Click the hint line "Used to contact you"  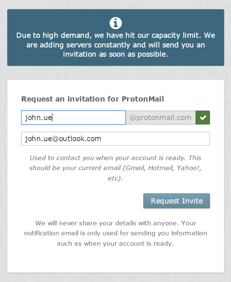coord(116,158)
